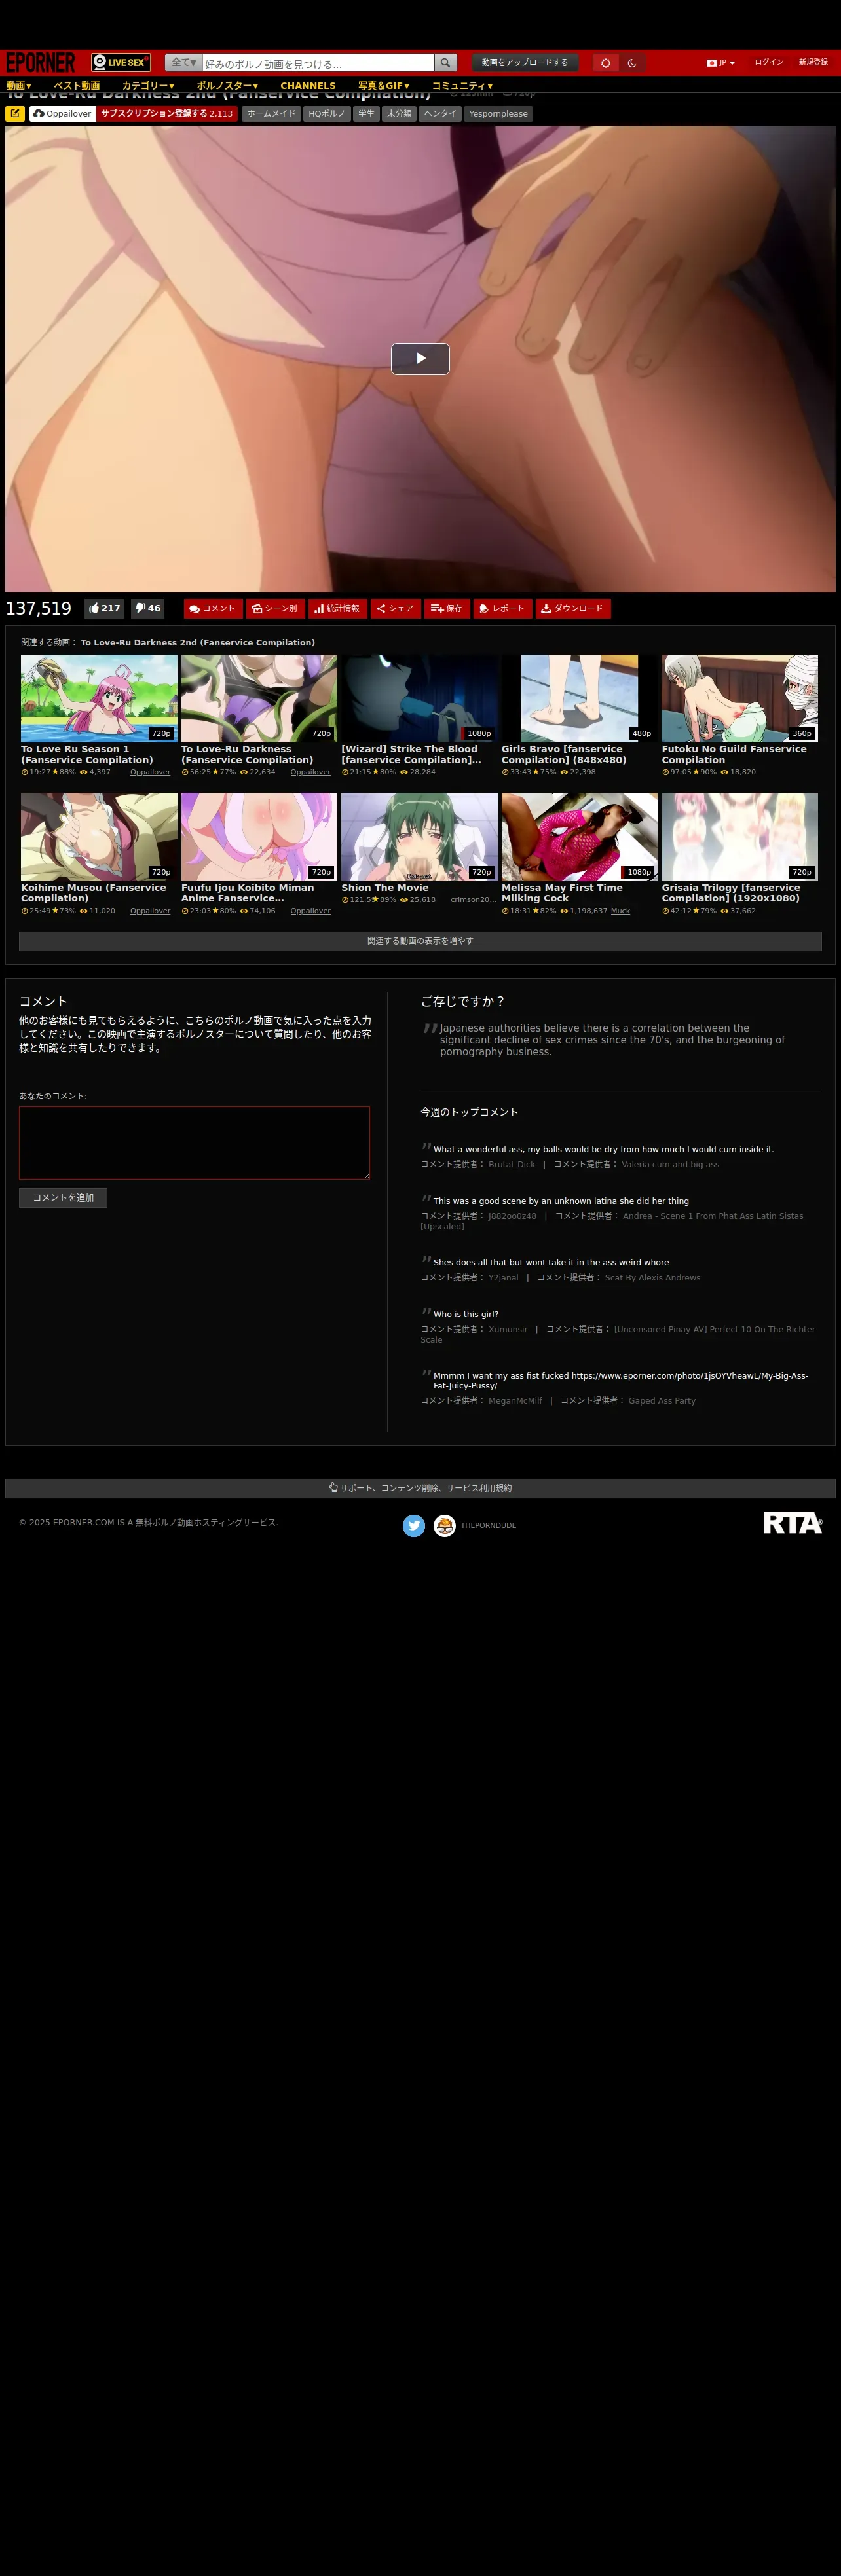This screenshot has width=841, height=2576.
Task: Click the ダウンロード download button
Action: pos(573,608)
